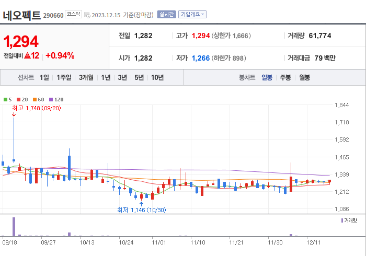
Task: Select the 1일 line chart tab
Action: (44, 77)
